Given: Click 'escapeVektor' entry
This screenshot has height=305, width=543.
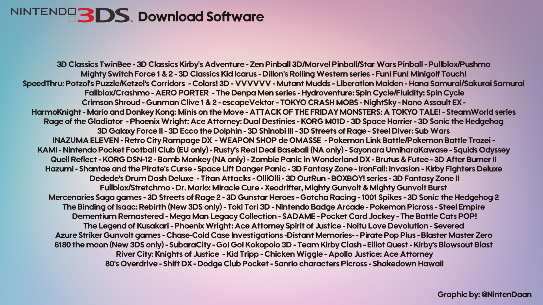Looking at the screenshot, I should pyautogui.click(x=248, y=103).
